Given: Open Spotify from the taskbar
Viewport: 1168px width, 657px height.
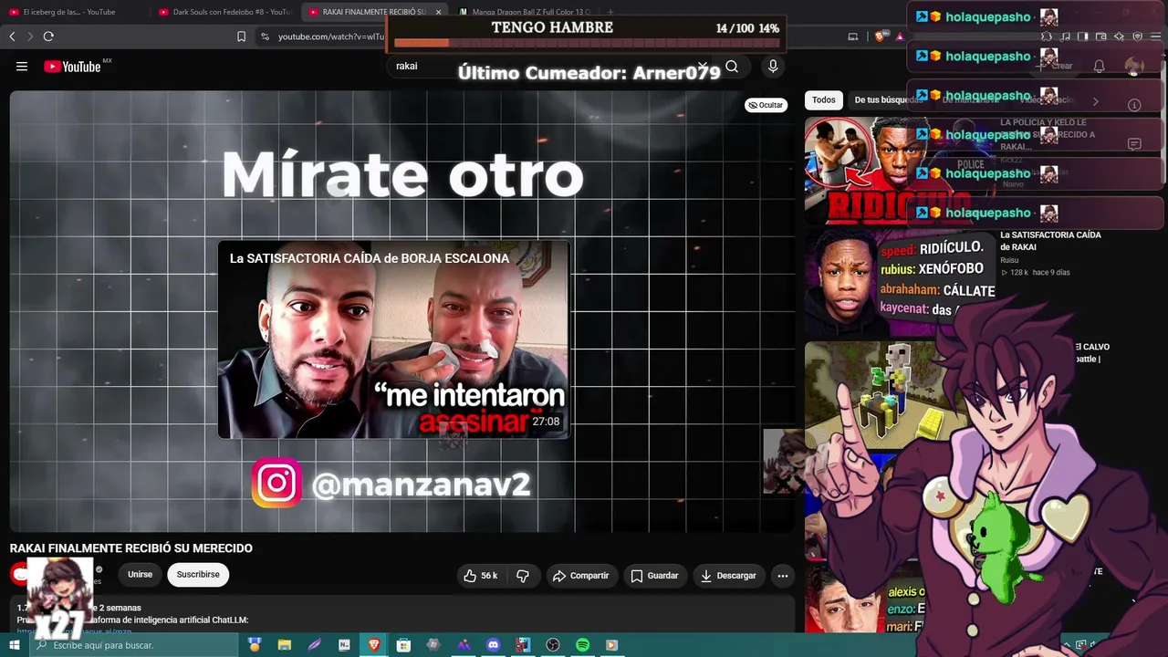Looking at the screenshot, I should (582, 645).
